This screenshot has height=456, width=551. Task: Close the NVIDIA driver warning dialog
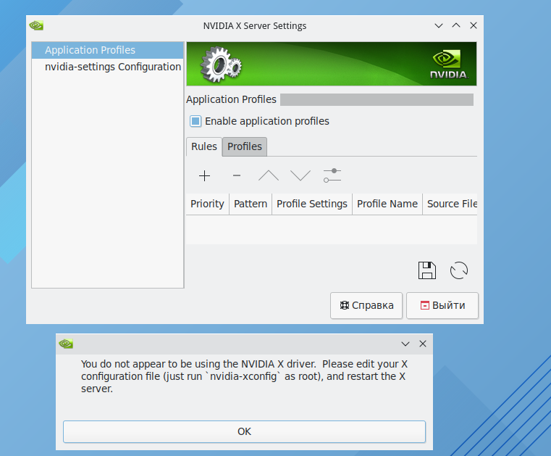coord(423,344)
